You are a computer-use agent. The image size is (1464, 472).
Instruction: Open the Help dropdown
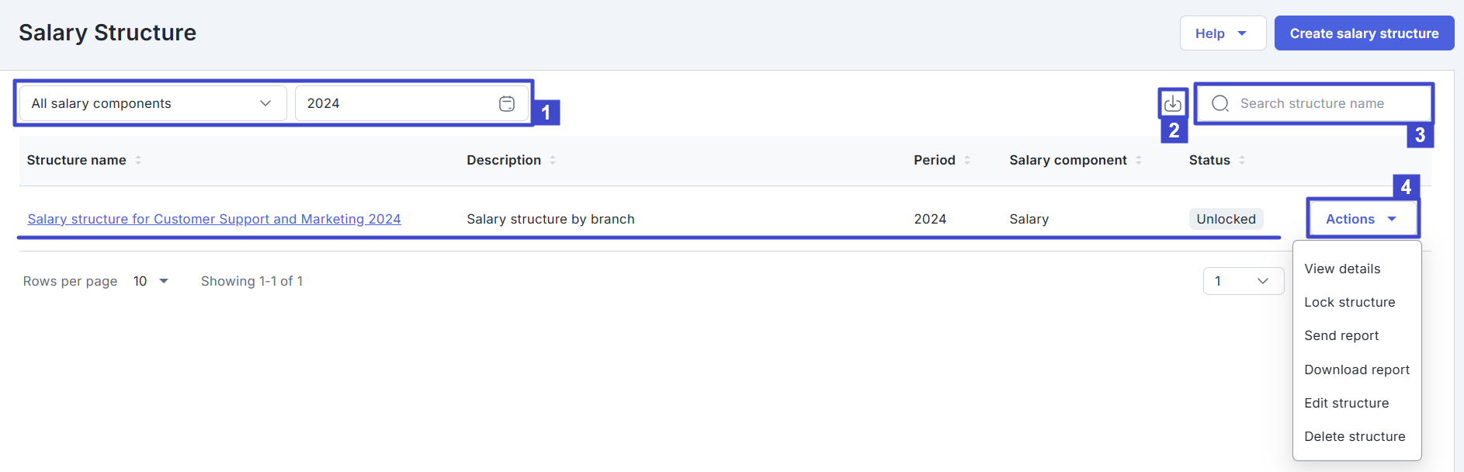(1222, 33)
